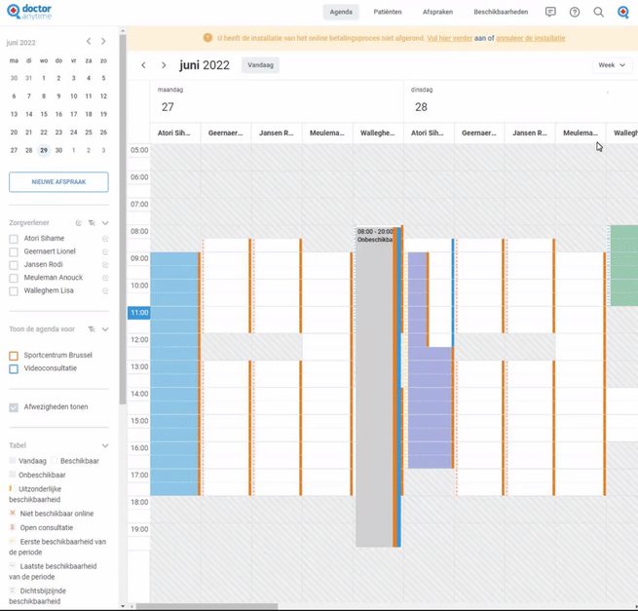Viewport: 638px width, 611px height.
Task: Collapse the Zorgverlener section
Action: click(x=105, y=223)
